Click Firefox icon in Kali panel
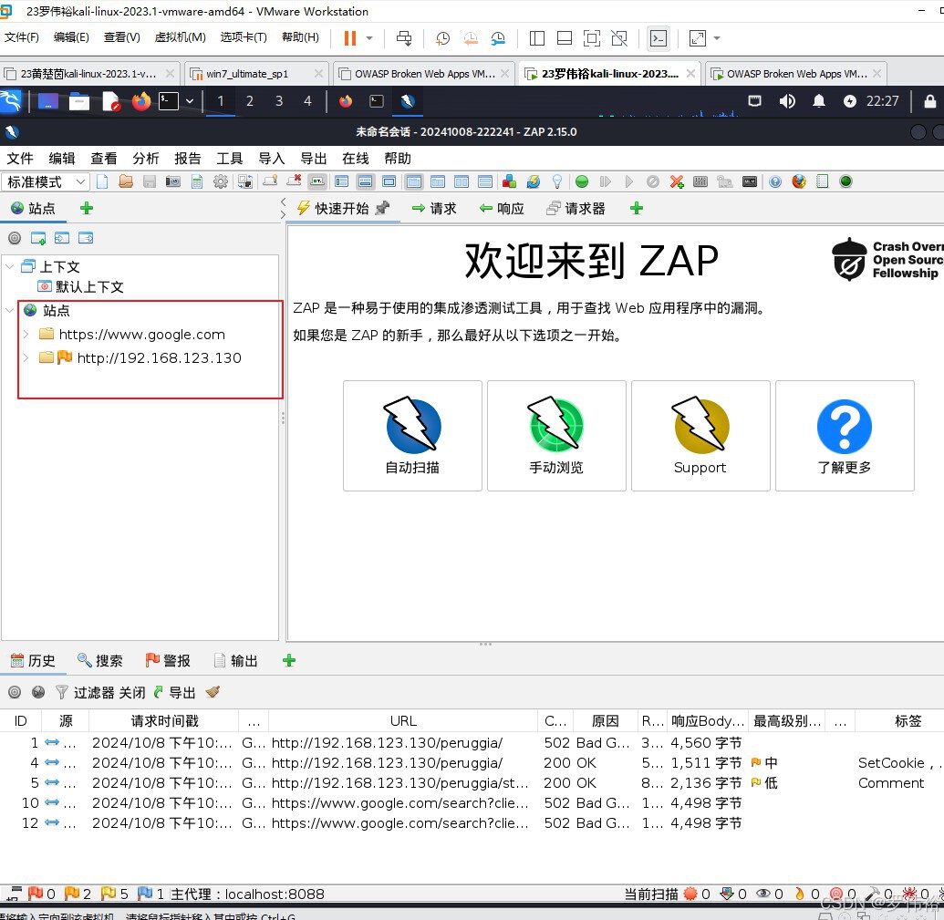 click(x=140, y=101)
